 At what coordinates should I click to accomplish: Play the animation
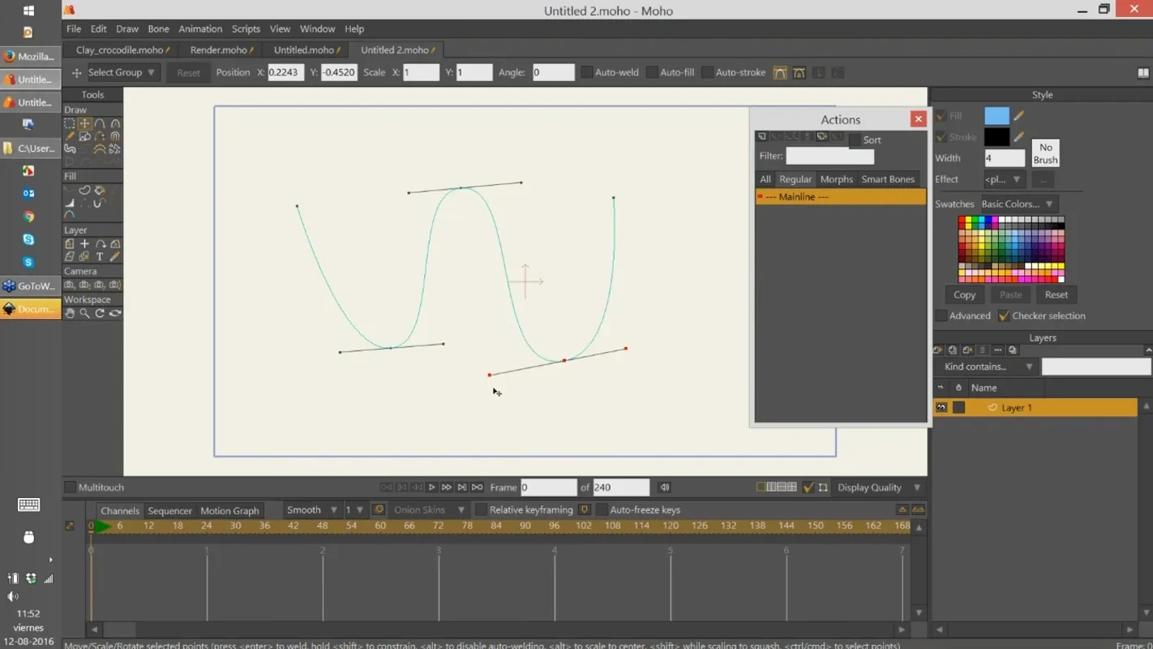click(431, 488)
